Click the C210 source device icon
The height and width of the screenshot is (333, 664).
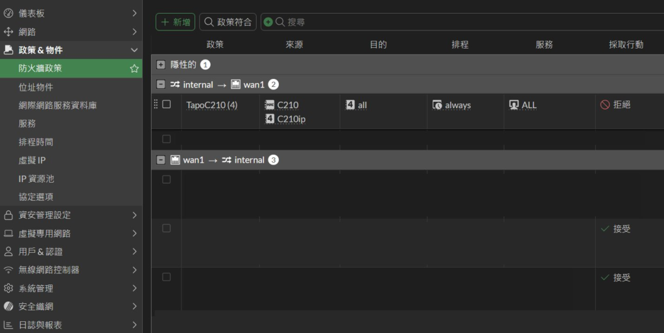[x=270, y=105]
